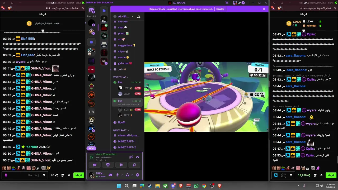This screenshot has height=190, width=338.
Task: Open the B-7s server icon
Action: [x=91, y=112]
